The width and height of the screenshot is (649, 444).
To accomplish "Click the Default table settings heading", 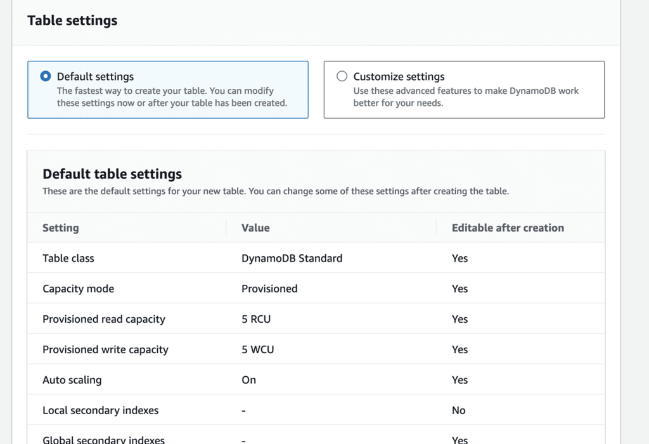I will click(112, 174).
